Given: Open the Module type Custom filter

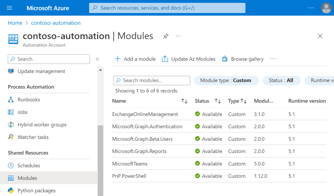Looking at the screenshot, I should coord(226,80).
